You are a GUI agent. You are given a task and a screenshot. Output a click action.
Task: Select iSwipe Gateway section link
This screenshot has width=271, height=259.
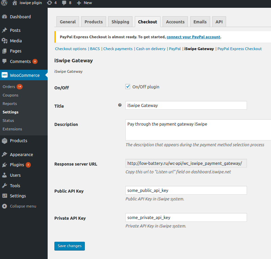199,49
